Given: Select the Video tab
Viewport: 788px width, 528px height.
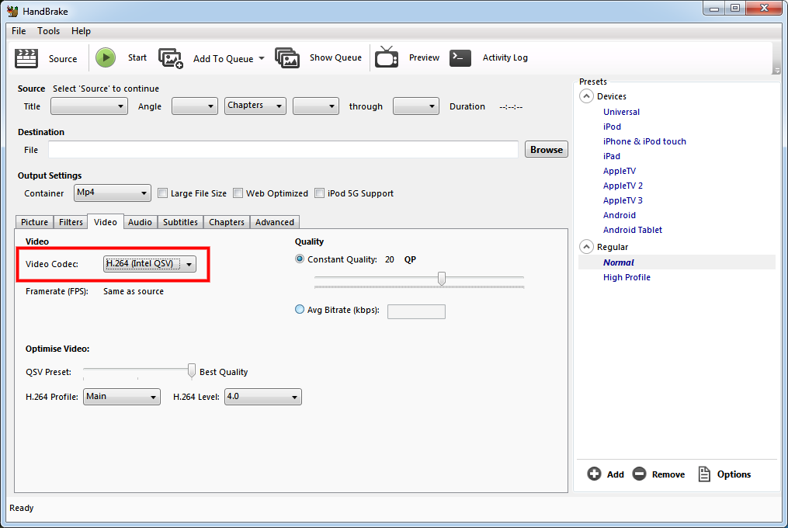Looking at the screenshot, I should 106,221.
